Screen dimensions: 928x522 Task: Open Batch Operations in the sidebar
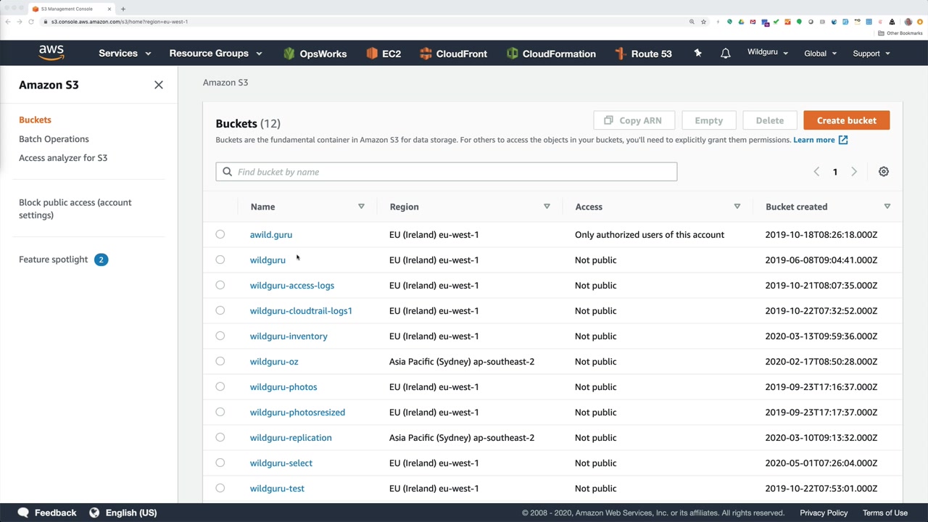tap(54, 139)
